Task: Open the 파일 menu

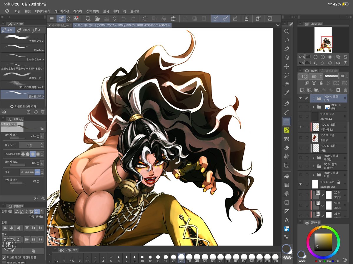Action: pyautogui.click(x=18, y=11)
